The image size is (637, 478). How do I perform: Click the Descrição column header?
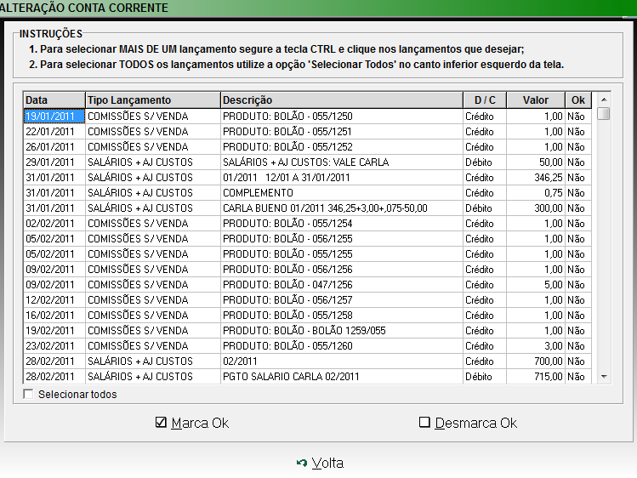(x=342, y=100)
